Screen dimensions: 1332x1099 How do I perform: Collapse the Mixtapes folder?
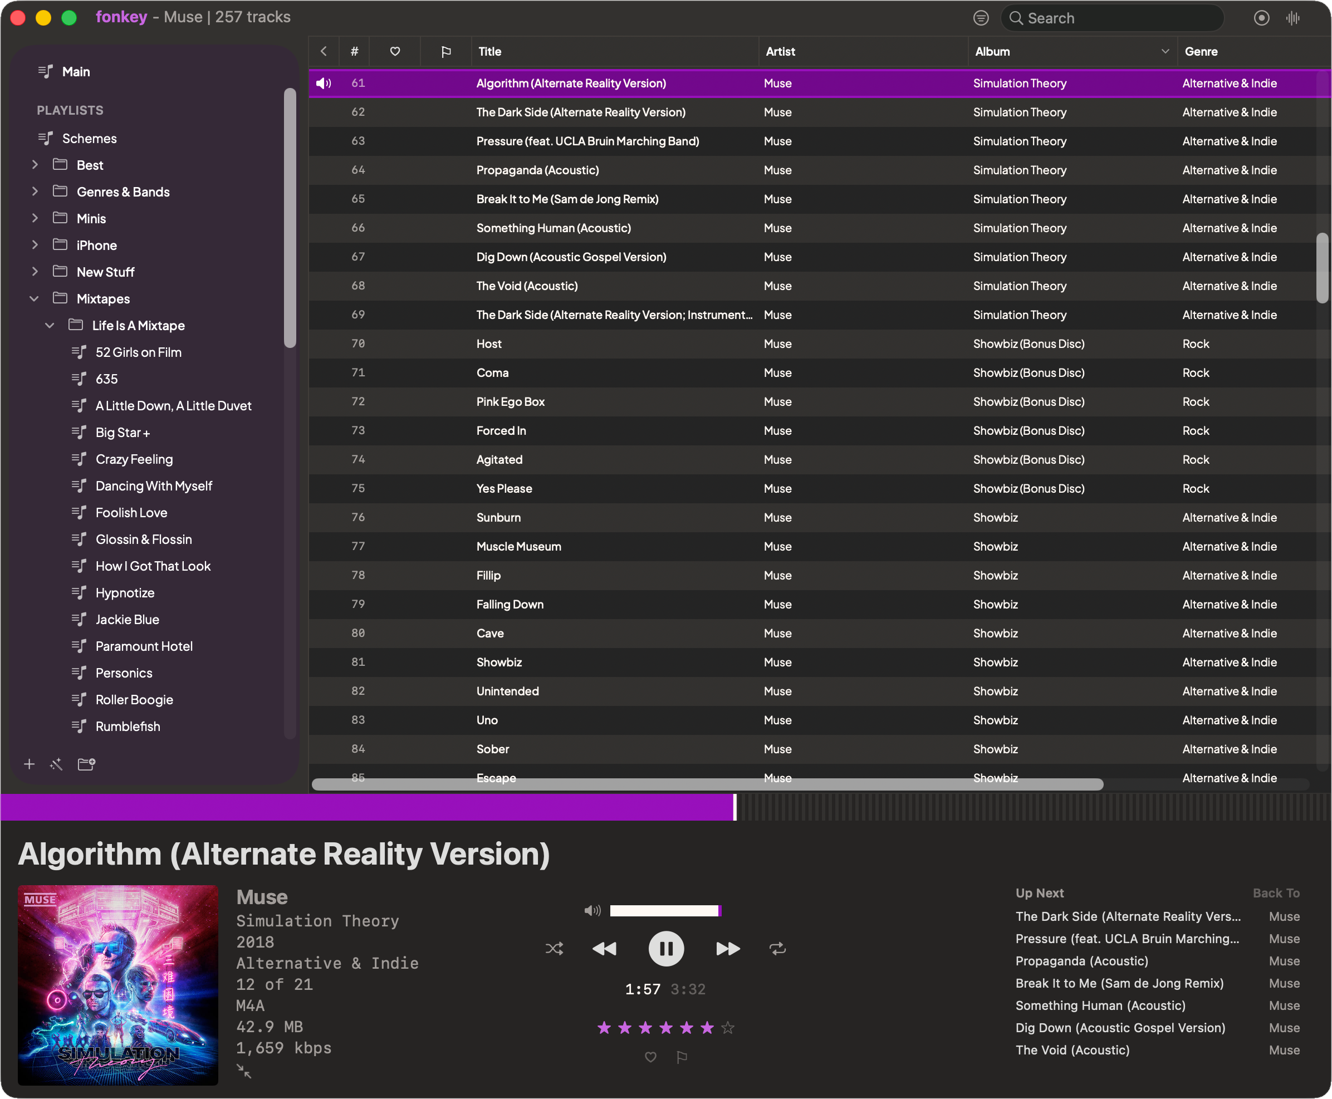[x=34, y=298]
